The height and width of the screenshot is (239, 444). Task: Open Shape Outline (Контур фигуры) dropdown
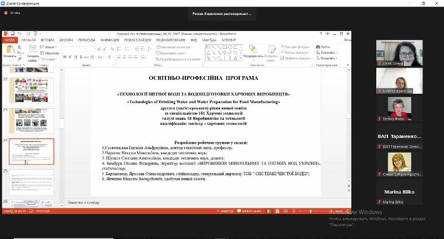point(294,52)
